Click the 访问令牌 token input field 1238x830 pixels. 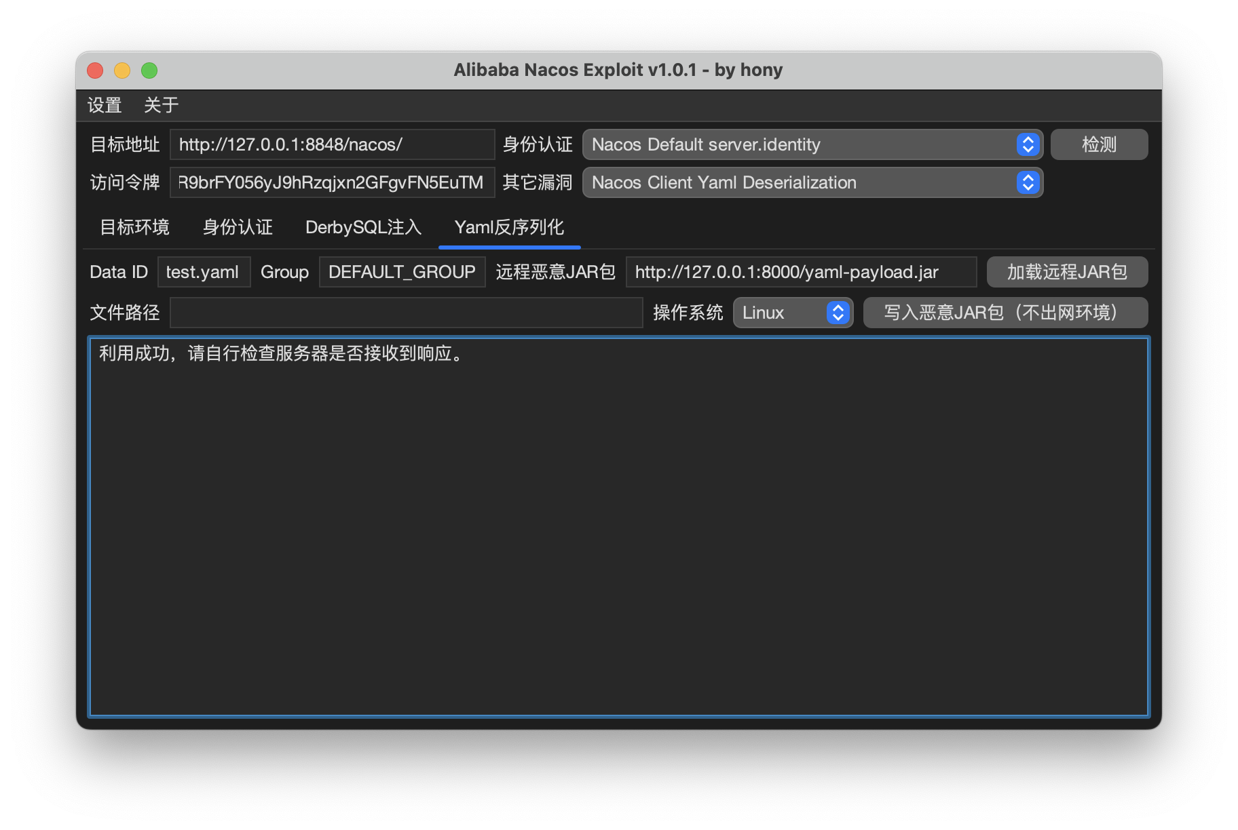332,182
